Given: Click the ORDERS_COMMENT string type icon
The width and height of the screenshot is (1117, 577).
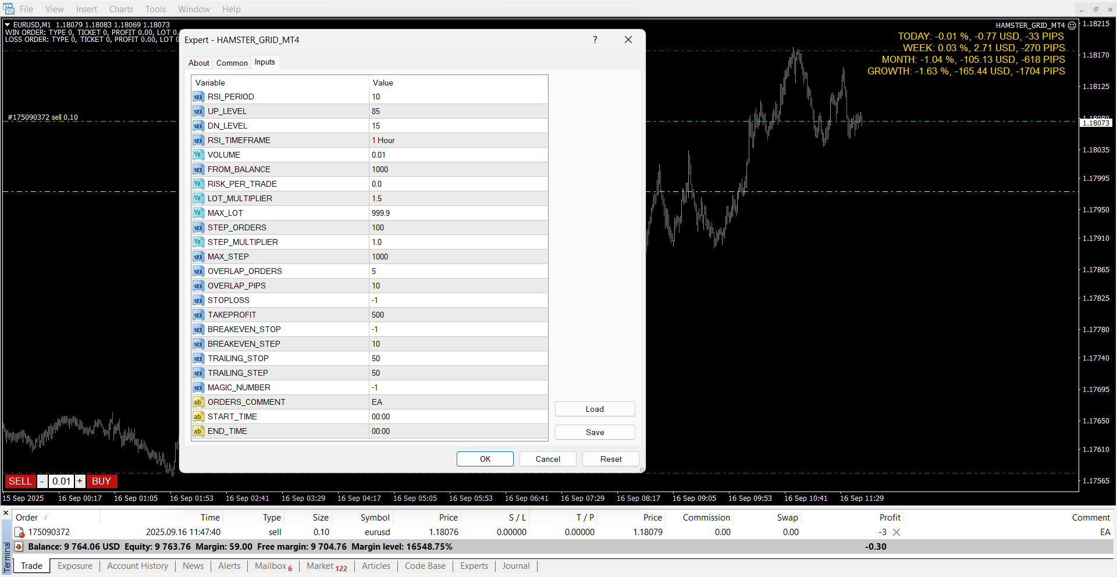Looking at the screenshot, I should pyautogui.click(x=198, y=403).
